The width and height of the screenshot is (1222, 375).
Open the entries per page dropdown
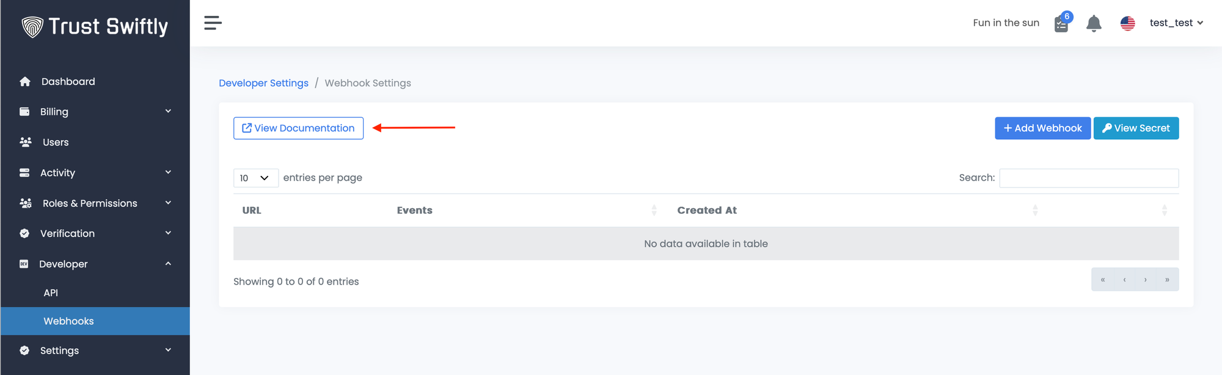(255, 178)
